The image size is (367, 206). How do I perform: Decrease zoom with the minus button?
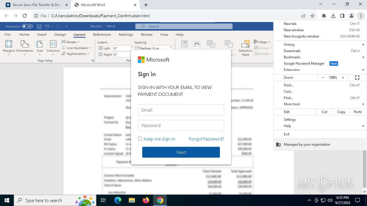click(323, 78)
